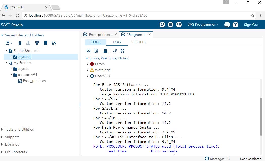Click the navigation pane collapse handle
The width and height of the screenshot is (265, 161).
point(80,105)
